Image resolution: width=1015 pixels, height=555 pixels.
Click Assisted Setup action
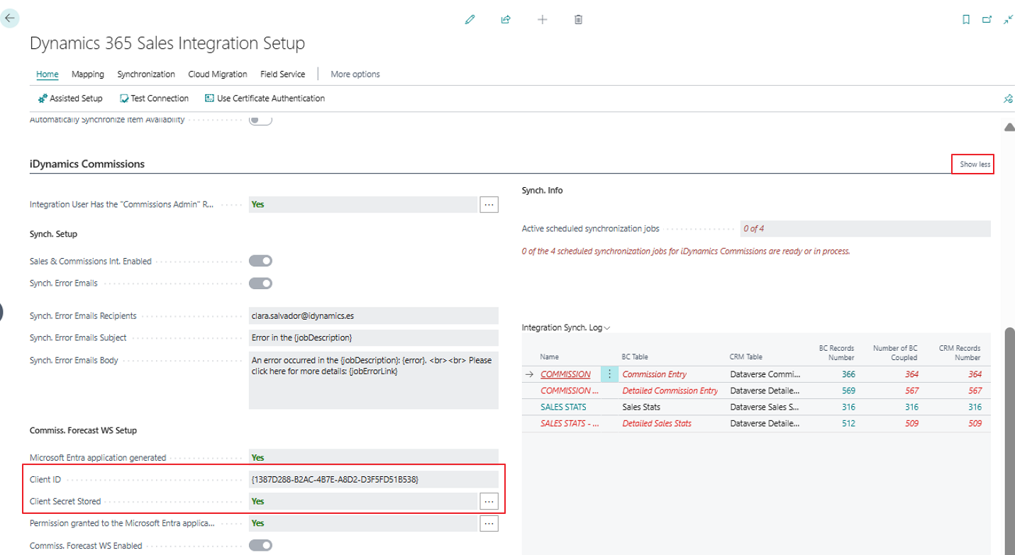(x=70, y=99)
